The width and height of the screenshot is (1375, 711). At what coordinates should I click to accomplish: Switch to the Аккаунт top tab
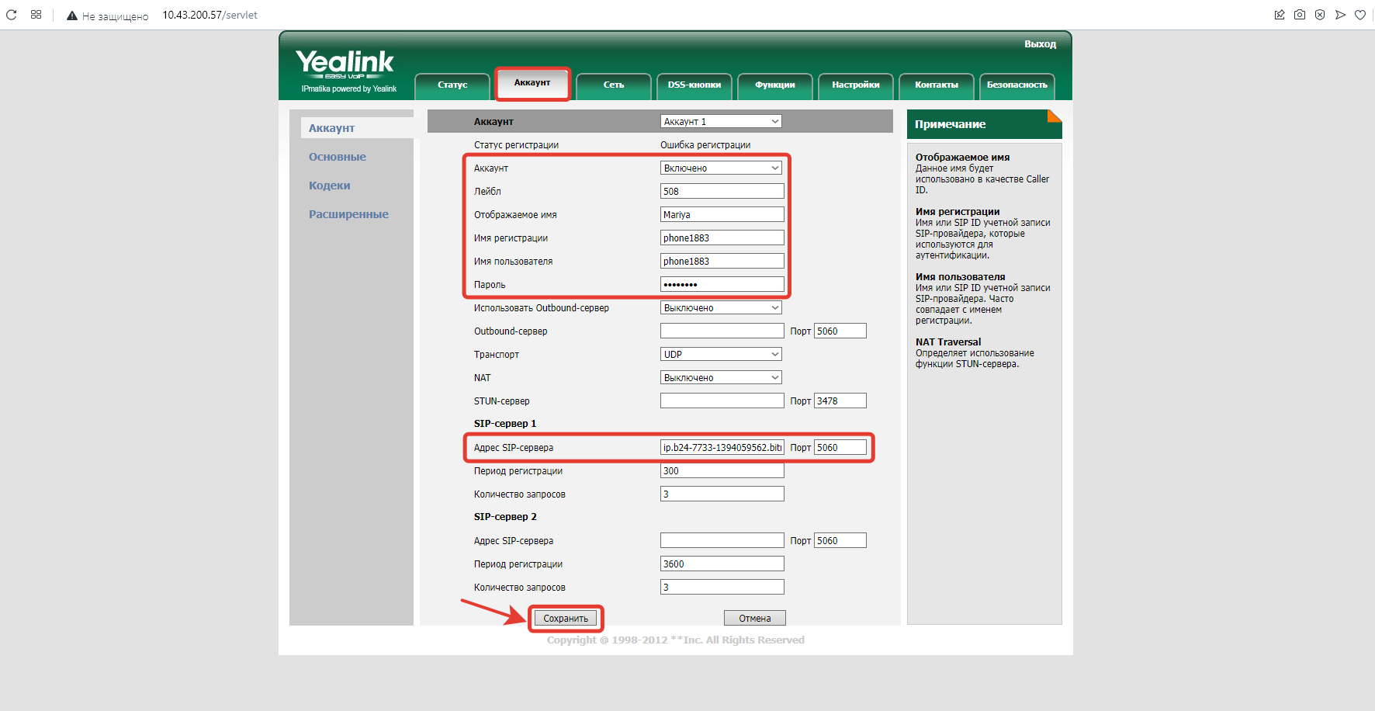(532, 83)
